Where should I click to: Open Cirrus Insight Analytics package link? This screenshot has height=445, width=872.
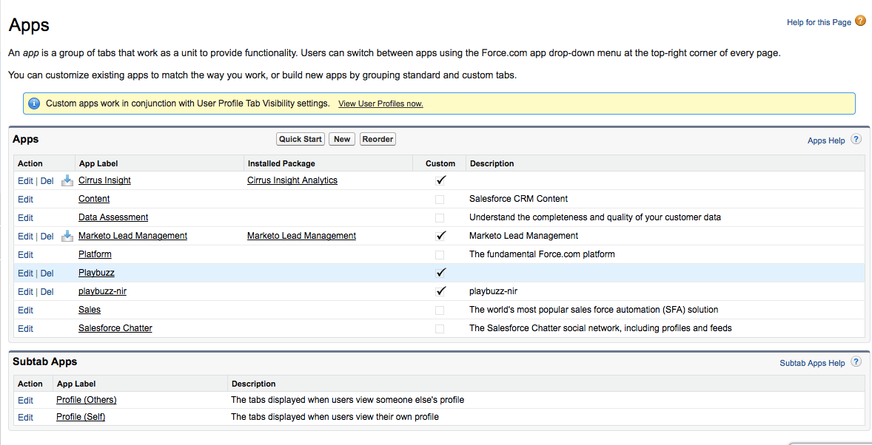[x=292, y=180]
